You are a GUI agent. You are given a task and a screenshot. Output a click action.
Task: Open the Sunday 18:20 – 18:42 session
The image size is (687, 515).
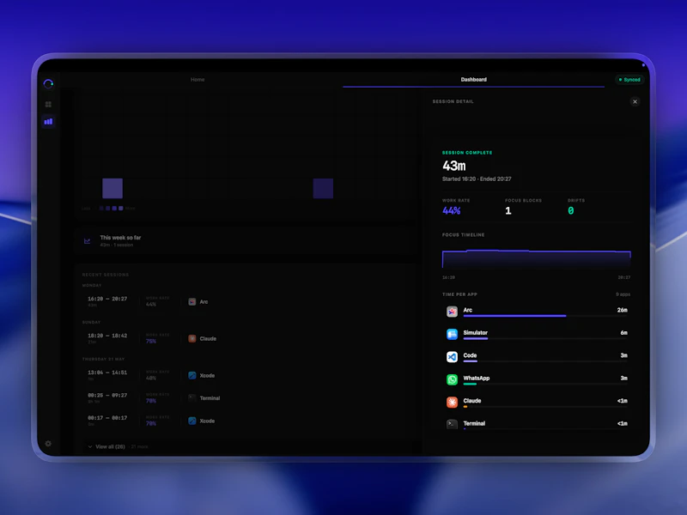(246, 338)
